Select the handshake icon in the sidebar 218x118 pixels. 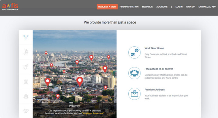pos(26,111)
